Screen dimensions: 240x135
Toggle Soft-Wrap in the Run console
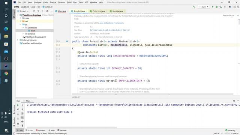click(22, 113)
